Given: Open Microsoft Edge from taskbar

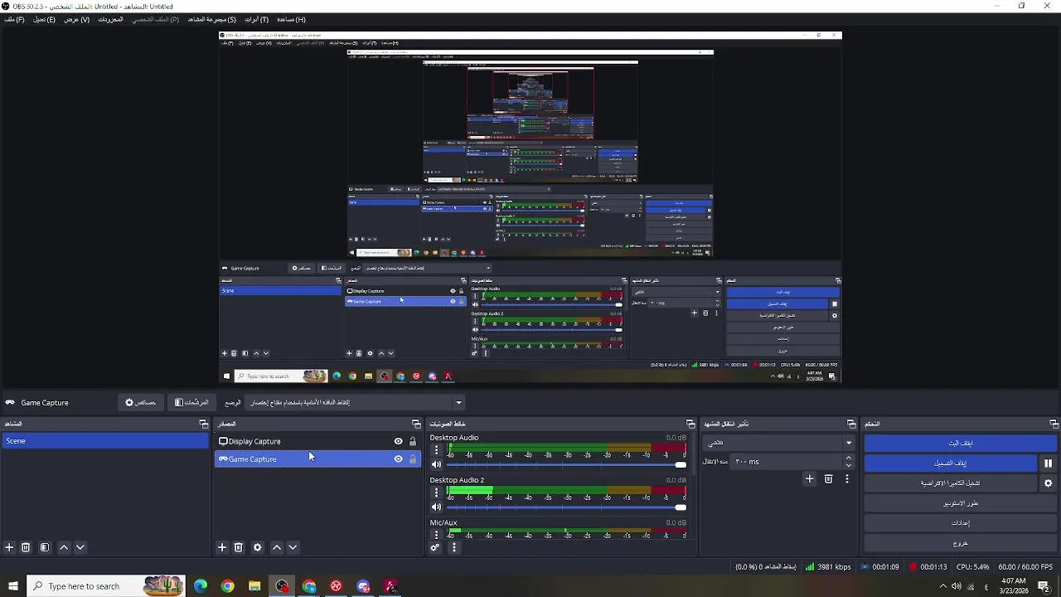Looking at the screenshot, I should 201,586.
